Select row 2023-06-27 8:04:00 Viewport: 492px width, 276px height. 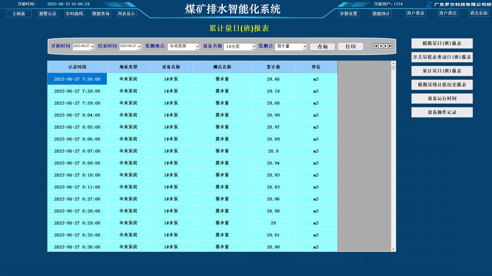click(x=192, y=115)
